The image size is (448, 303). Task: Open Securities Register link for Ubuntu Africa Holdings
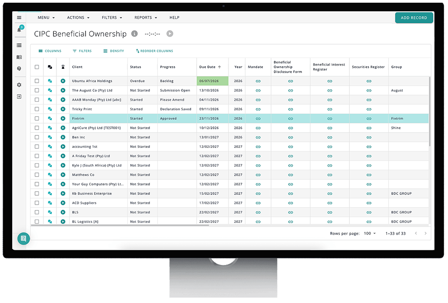click(369, 81)
